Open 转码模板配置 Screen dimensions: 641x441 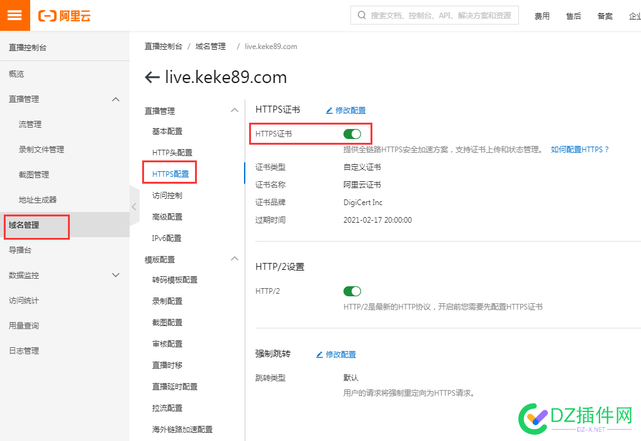coord(174,279)
